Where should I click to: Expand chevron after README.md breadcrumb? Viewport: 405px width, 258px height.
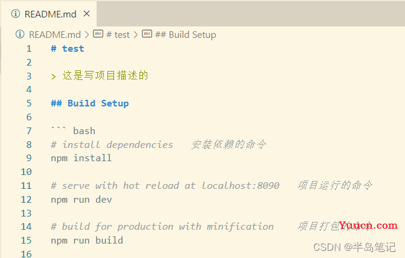87,34
